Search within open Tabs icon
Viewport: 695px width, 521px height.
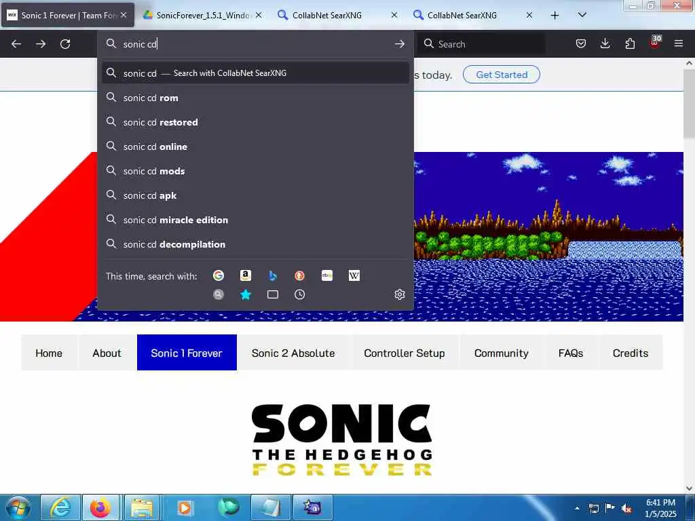[x=273, y=294]
